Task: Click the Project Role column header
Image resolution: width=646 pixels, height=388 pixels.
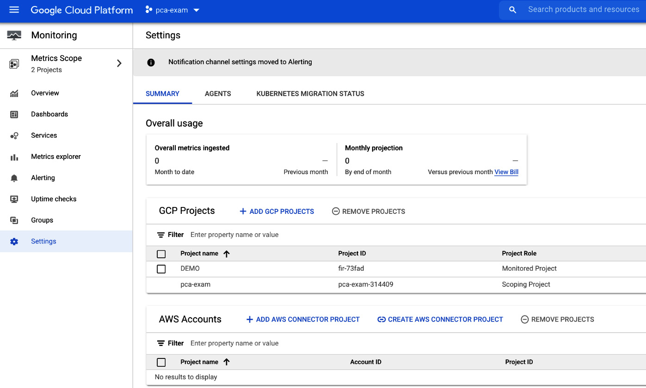Action: [519, 254]
